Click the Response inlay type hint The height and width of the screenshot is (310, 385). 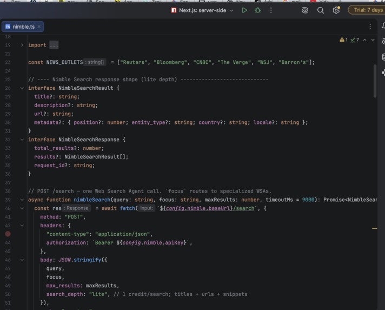[76, 208]
